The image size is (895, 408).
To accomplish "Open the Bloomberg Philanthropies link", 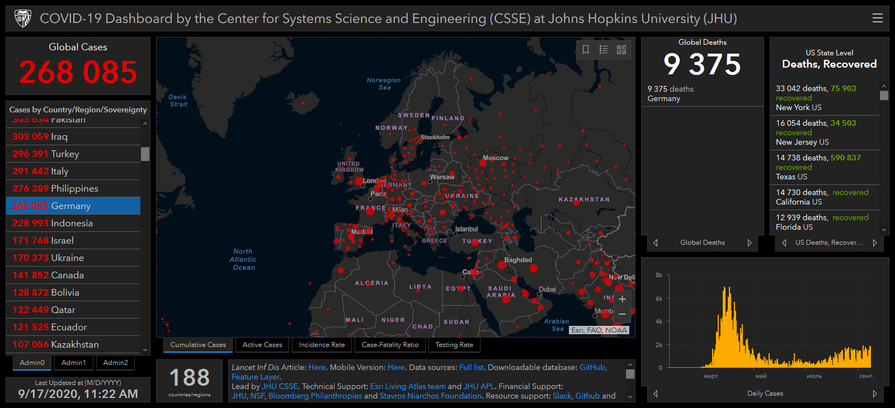I will (315, 396).
